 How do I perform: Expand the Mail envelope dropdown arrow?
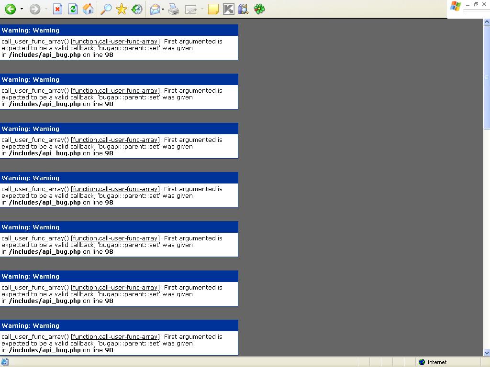click(163, 9)
